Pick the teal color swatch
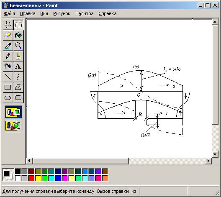 (x=51, y=171)
